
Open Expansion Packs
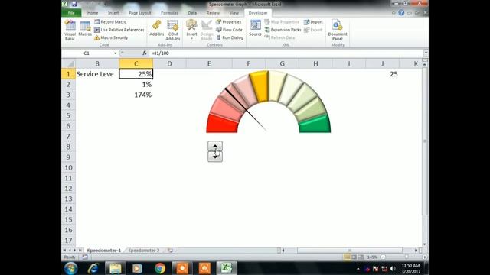click(x=283, y=30)
